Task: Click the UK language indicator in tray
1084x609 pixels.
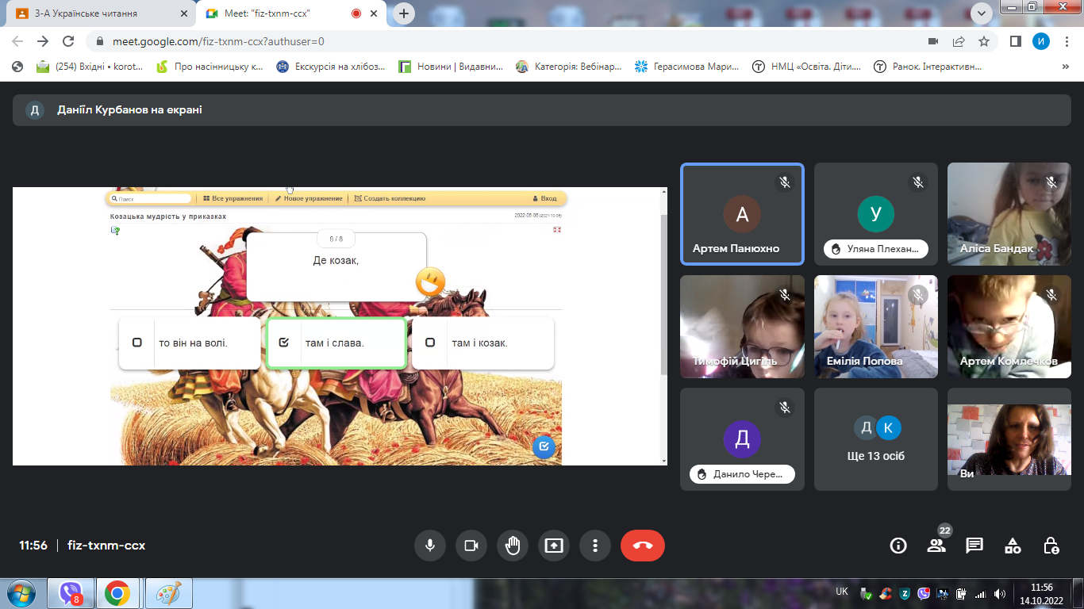Action: (x=843, y=592)
